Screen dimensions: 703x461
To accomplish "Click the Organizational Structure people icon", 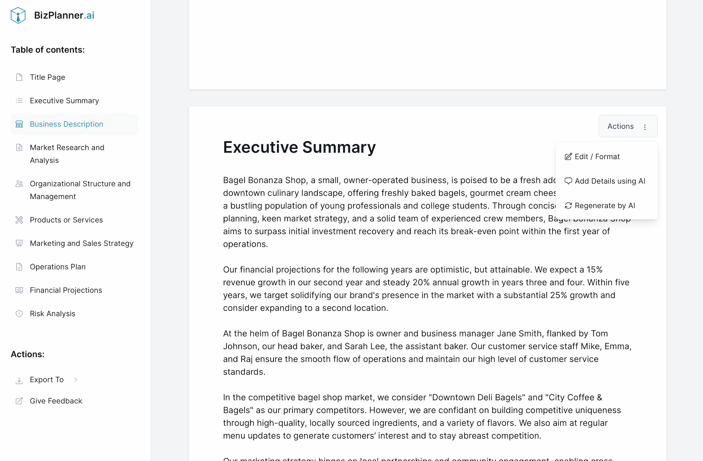I will 19,184.
